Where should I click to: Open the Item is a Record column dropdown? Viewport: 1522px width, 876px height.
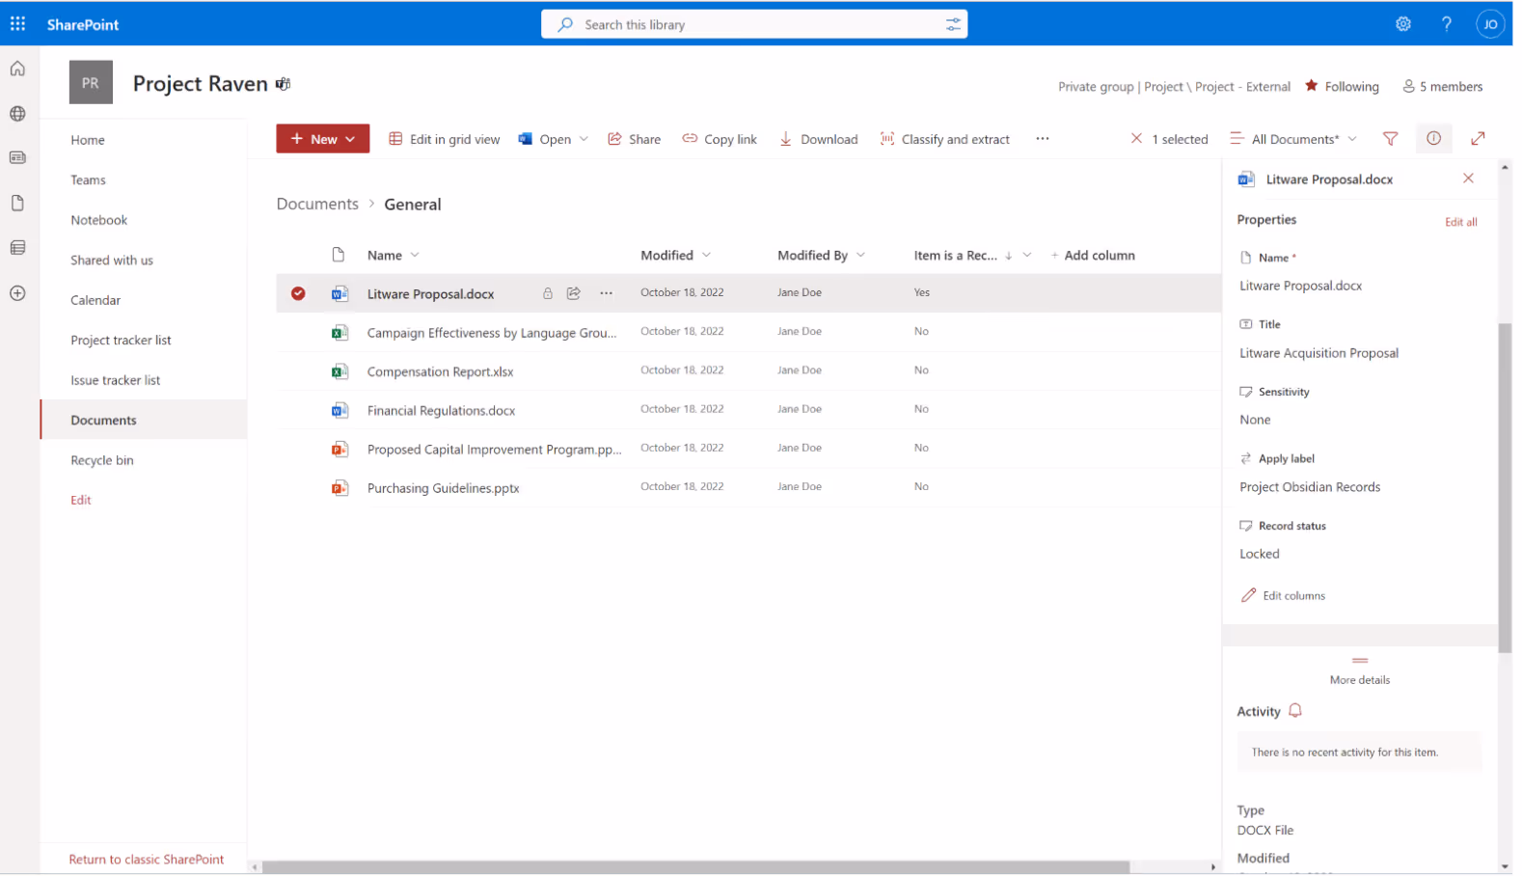pyautogui.click(x=1027, y=255)
